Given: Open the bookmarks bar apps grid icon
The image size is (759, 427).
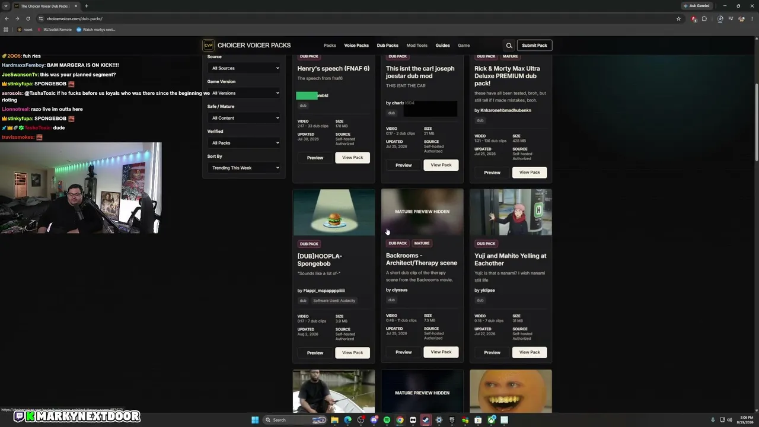Looking at the screenshot, I should [6, 30].
